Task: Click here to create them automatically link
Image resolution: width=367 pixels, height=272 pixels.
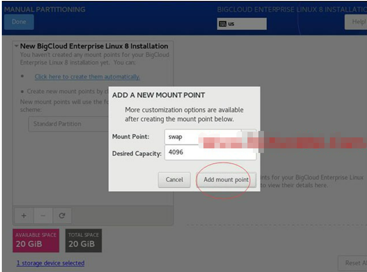Action: tap(88, 77)
